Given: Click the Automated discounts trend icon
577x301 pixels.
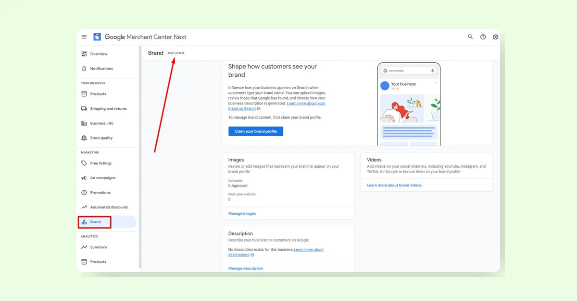Looking at the screenshot, I should coord(84,208).
